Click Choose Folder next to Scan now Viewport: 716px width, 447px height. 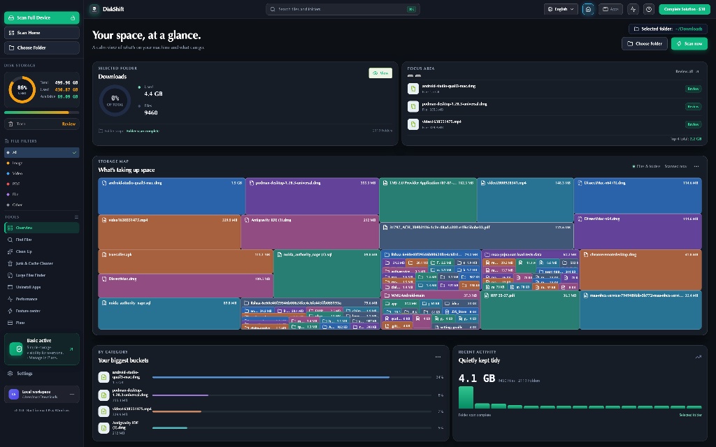(x=644, y=44)
